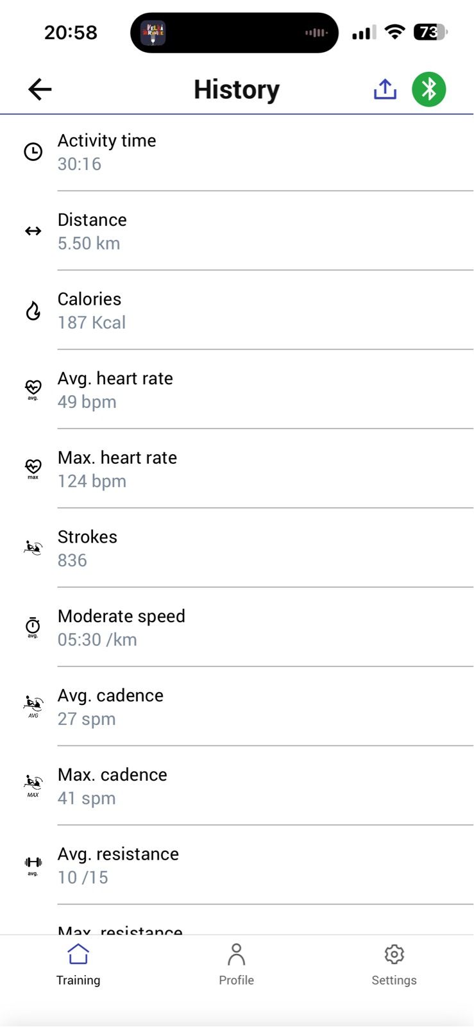Viewport: 474px width, 1027px height.
Task: Open the Training tab
Action: [78, 964]
